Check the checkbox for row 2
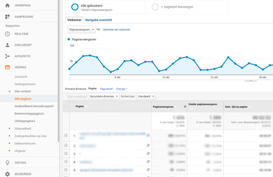273x177 pixels. tap(66, 145)
